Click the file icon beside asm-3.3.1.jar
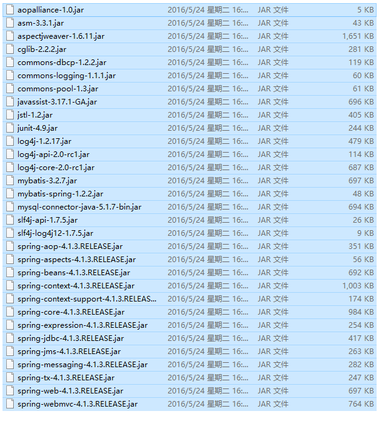Image resolution: width=386 pixels, height=421 pixels. click(x=10, y=23)
